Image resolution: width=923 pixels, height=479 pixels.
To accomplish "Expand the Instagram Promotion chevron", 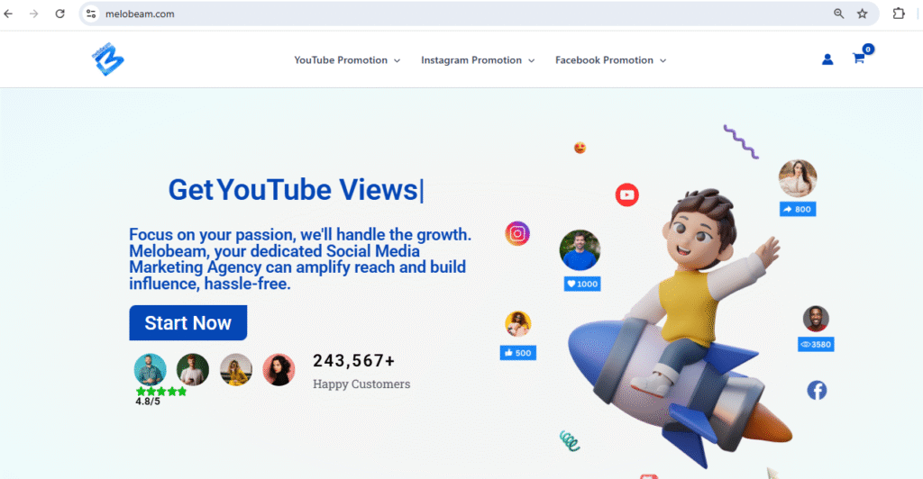I will [531, 60].
